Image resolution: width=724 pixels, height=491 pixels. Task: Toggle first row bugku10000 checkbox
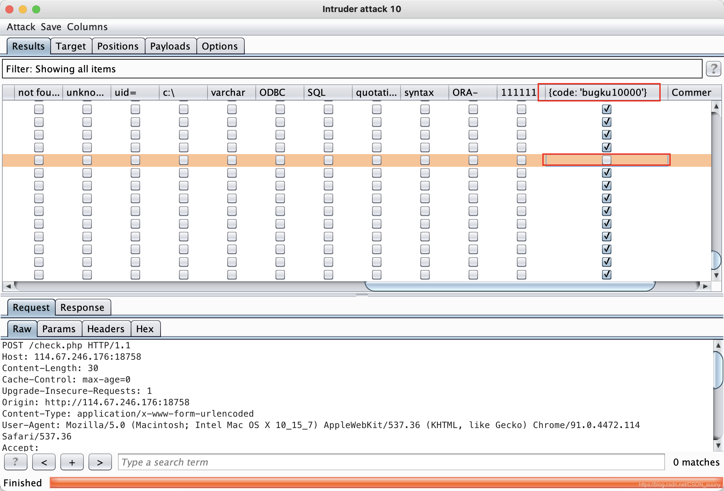tap(606, 109)
